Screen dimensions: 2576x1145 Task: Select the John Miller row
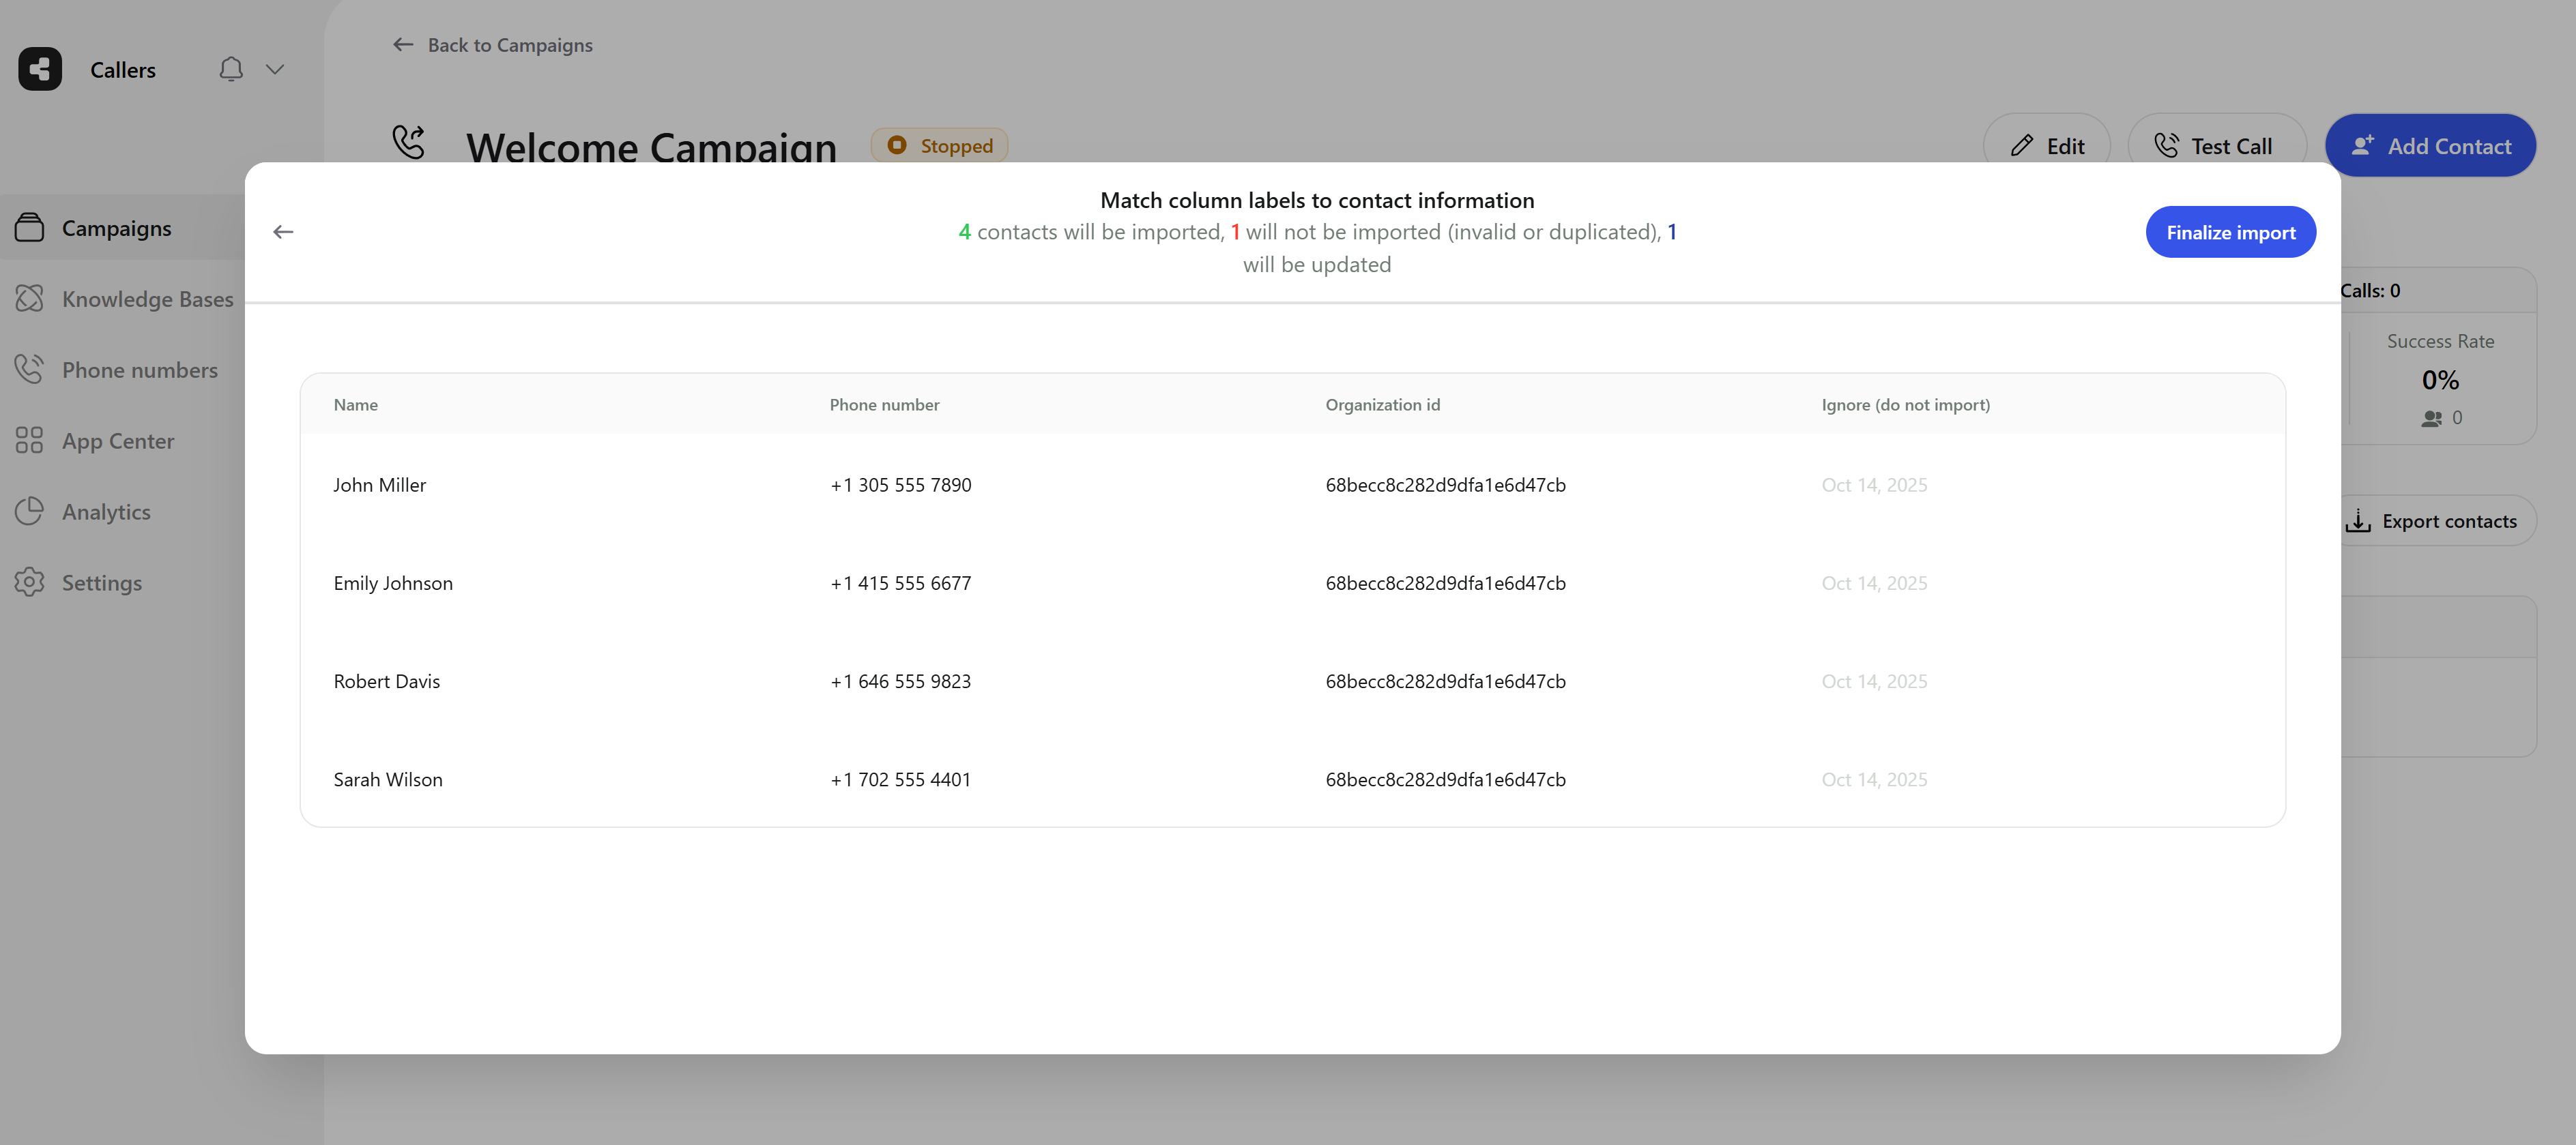pyautogui.click(x=380, y=485)
